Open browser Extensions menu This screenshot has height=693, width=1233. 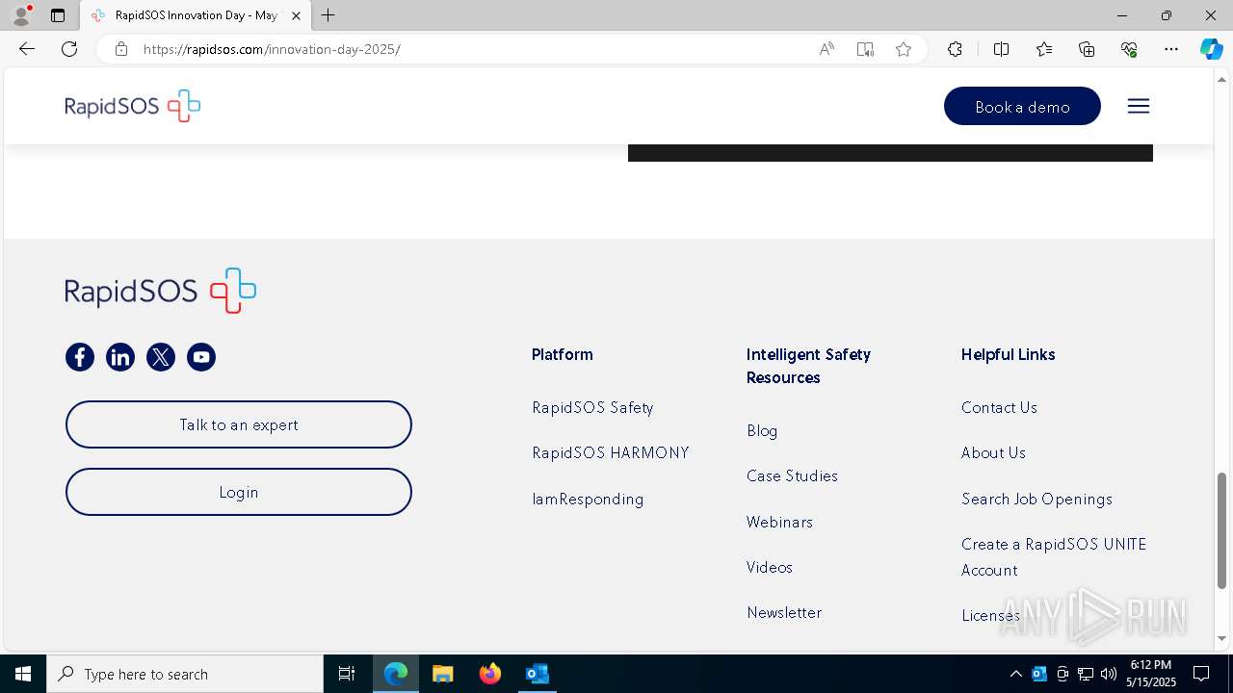click(x=955, y=49)
